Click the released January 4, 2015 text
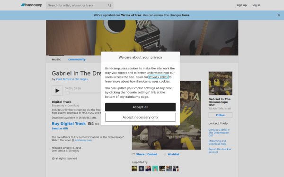Viewport: 284px width, 177px height. click(x=66, y=148)
